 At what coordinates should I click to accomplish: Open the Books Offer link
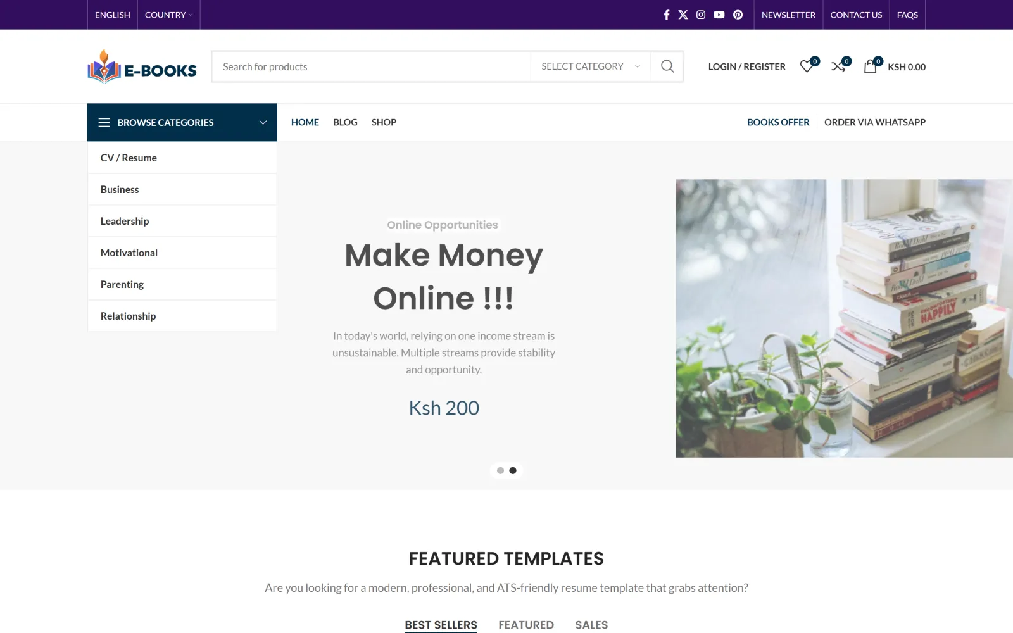[x=778, y=122]
